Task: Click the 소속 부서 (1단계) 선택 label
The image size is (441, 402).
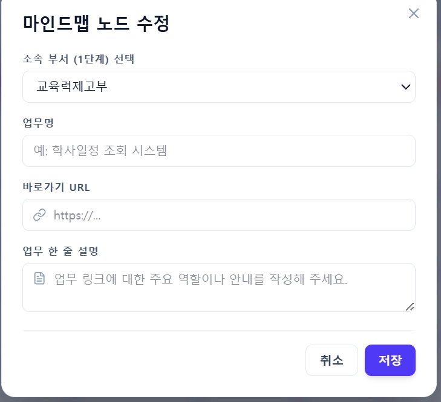Action: 79,59
